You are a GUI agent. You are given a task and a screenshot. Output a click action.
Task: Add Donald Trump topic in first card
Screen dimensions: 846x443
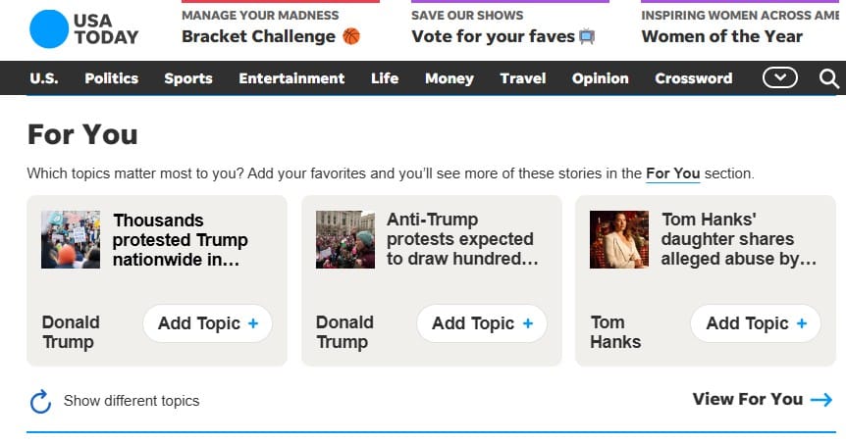207,323
